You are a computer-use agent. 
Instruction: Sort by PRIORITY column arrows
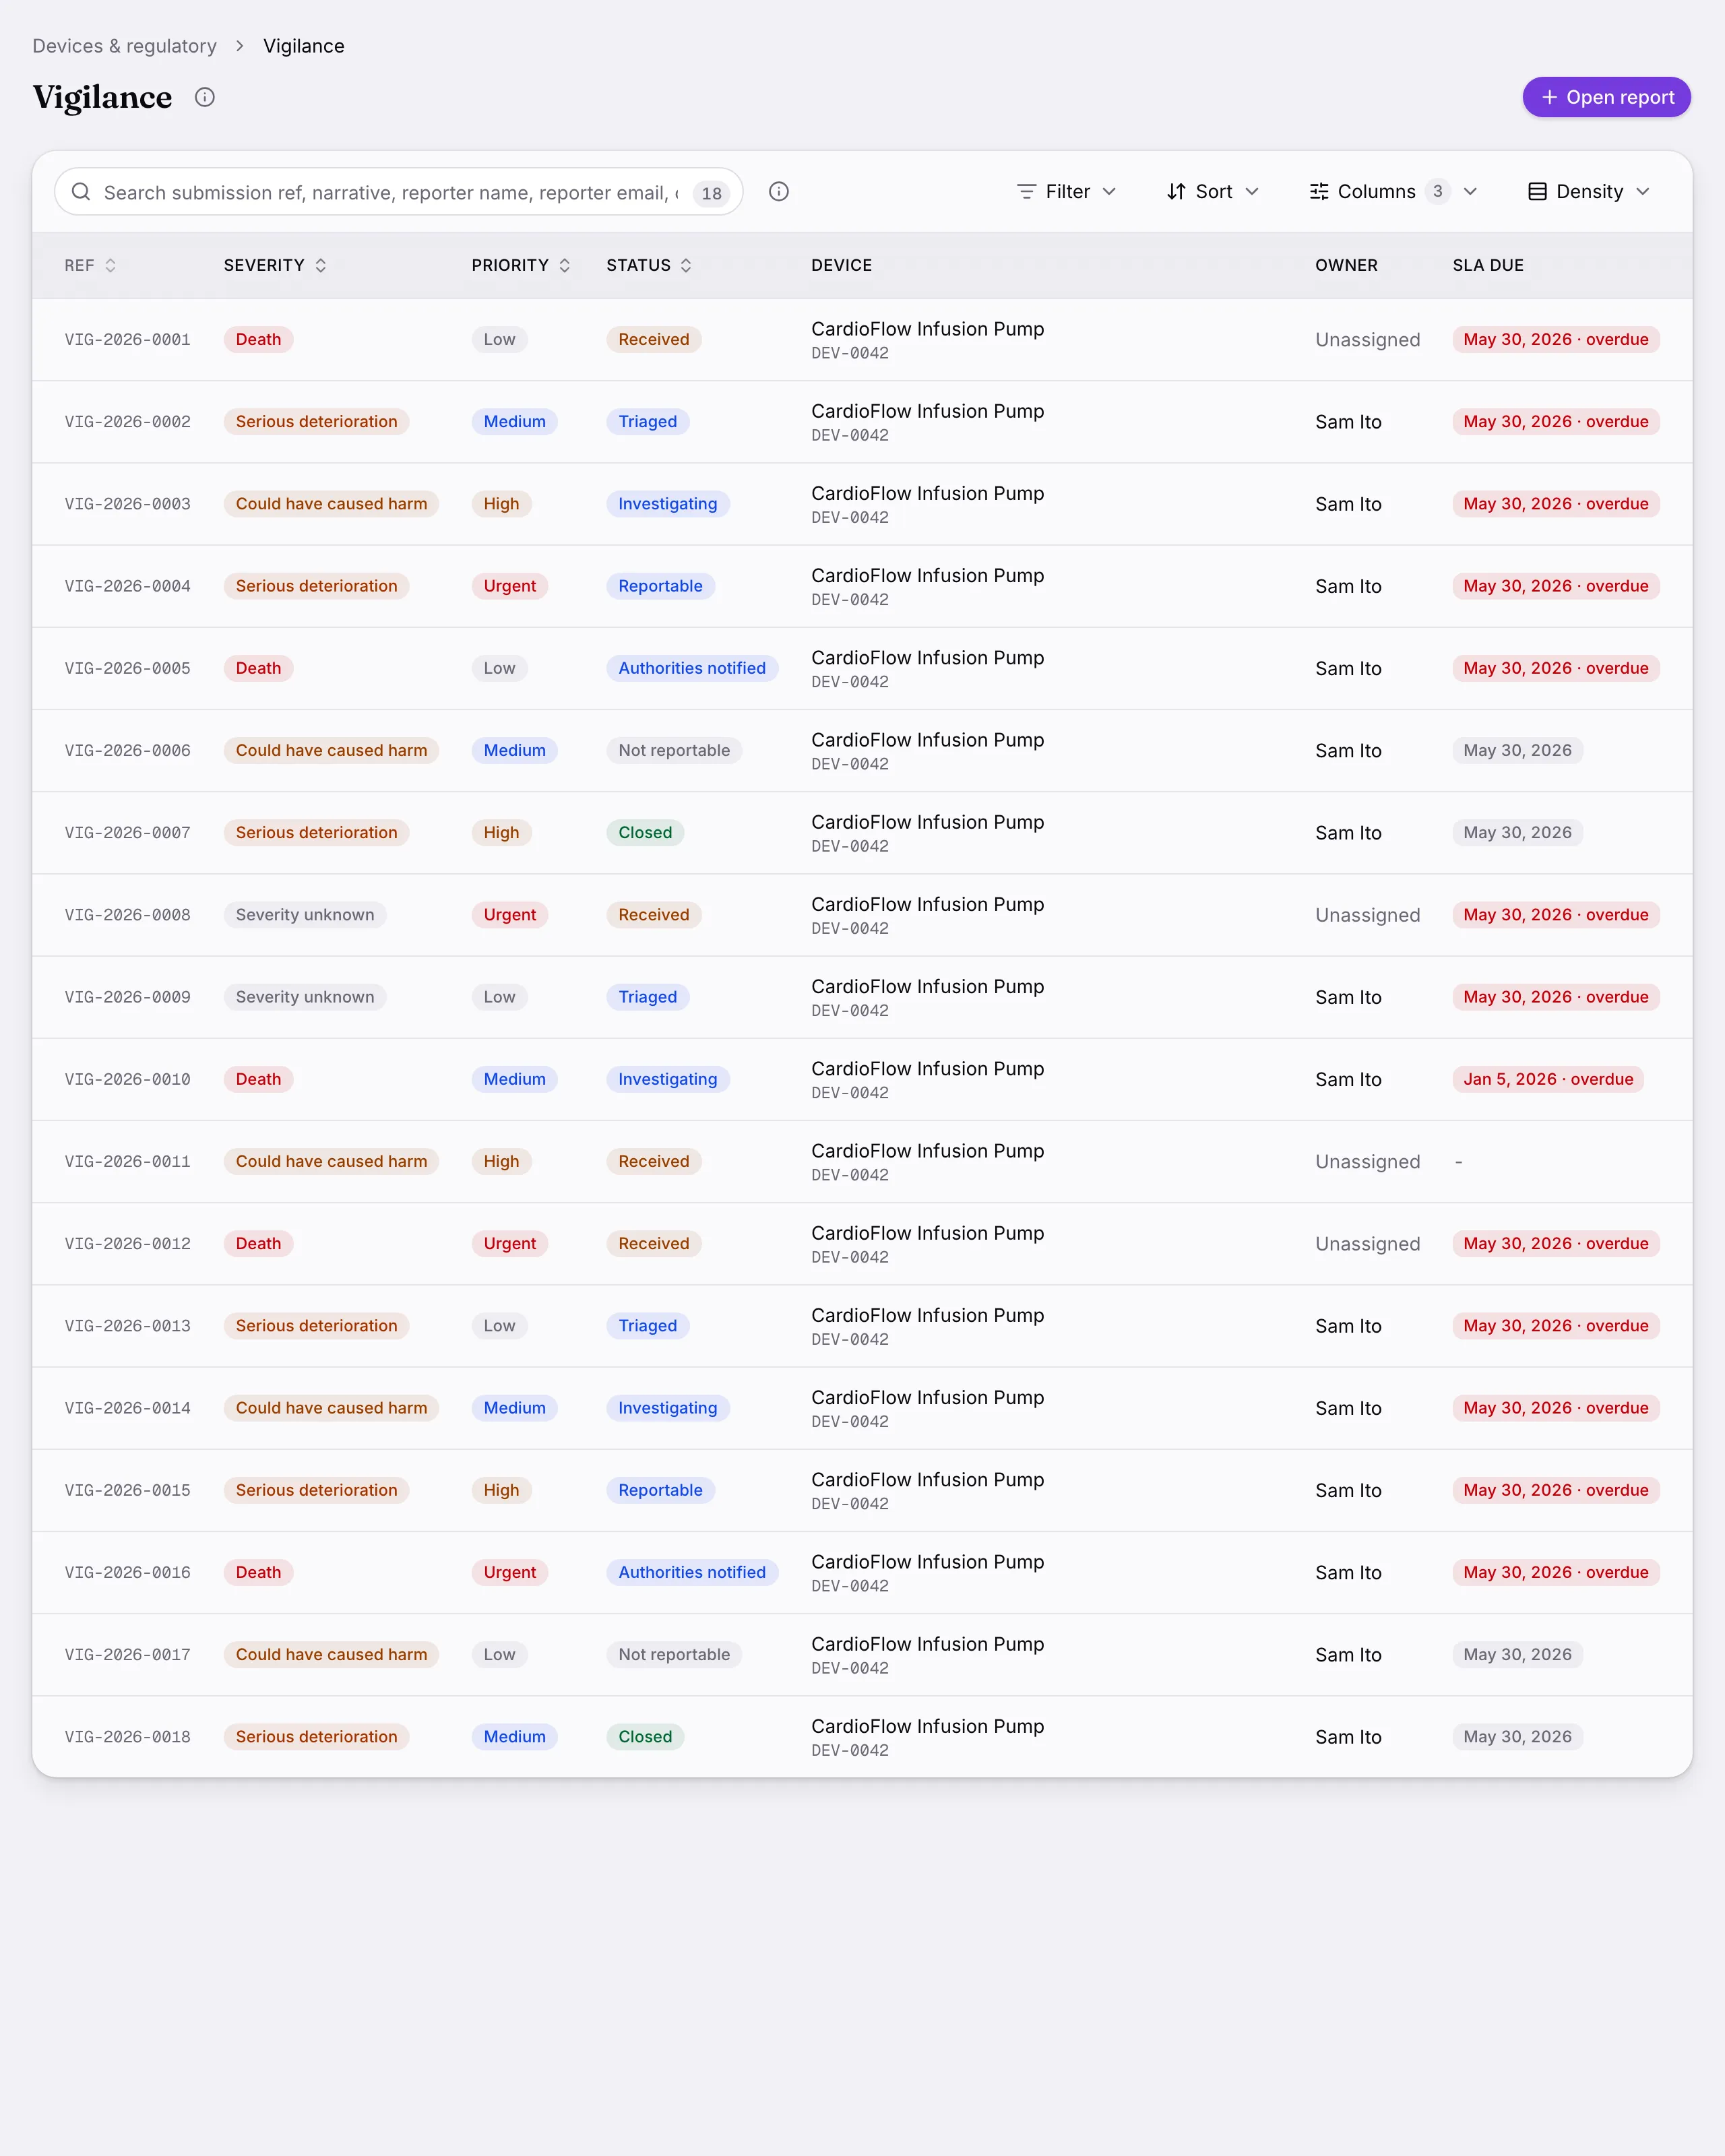tap(565, 265)
